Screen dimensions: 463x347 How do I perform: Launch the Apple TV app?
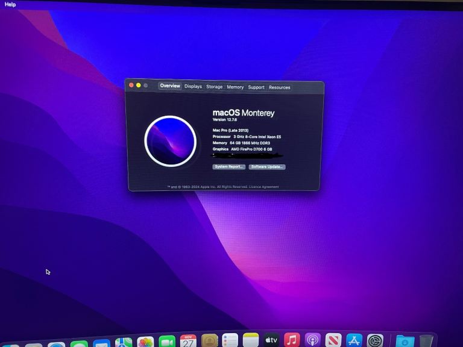coord(271,340)
